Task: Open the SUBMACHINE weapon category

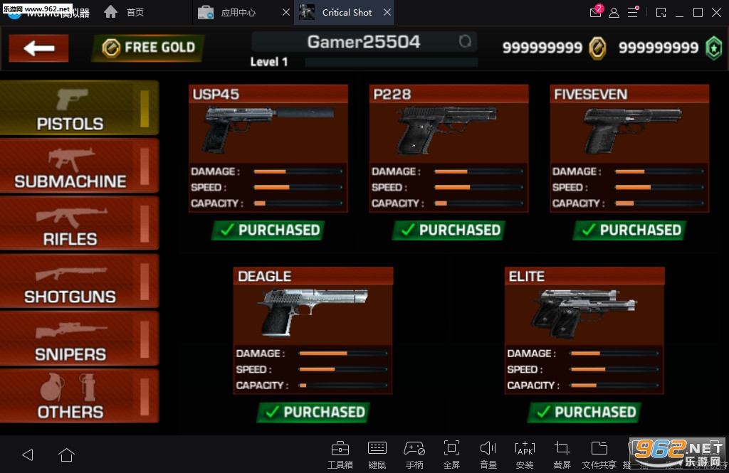Action: 79,166
